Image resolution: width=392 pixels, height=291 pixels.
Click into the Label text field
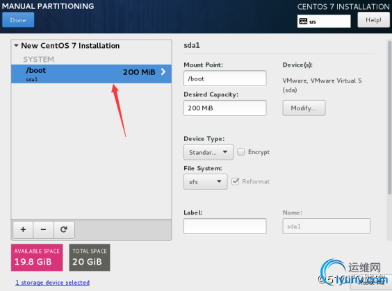(x=224, y=226)
